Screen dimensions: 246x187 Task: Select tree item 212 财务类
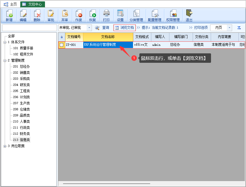click(x=21, y=134)
